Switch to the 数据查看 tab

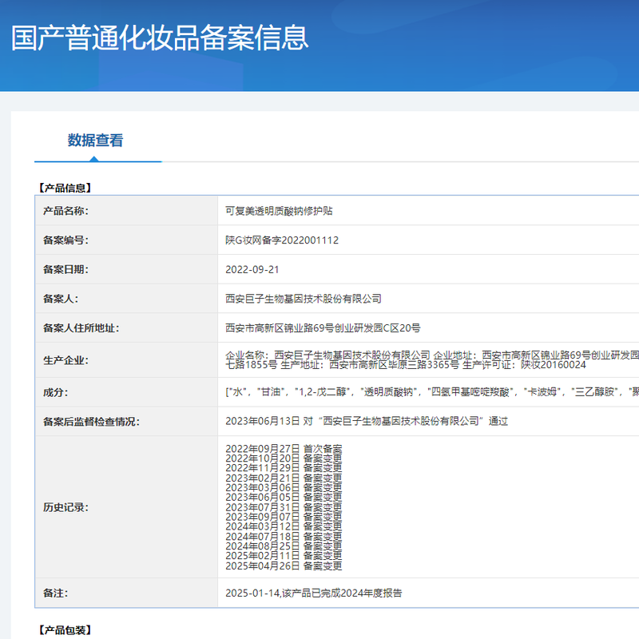(x=96, y=141)
